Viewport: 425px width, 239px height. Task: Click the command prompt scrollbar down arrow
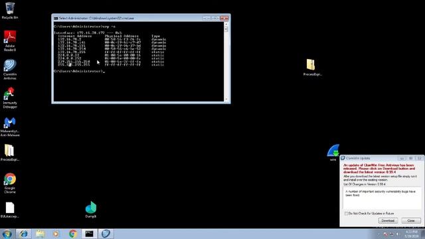pyautogui.click(x=226, y=99)
